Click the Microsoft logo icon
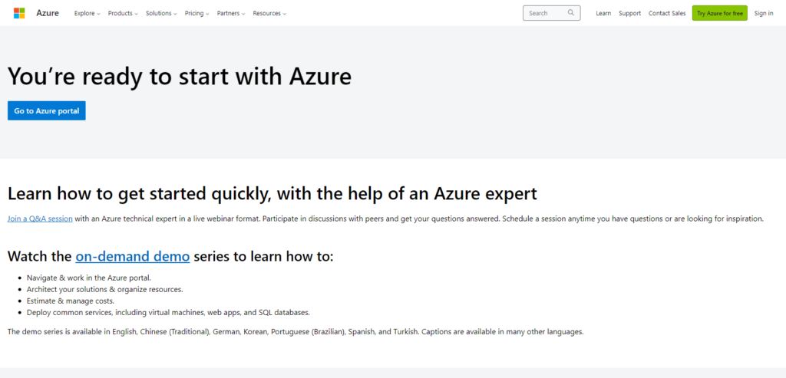Screen dimensions: 786x378 19,13
